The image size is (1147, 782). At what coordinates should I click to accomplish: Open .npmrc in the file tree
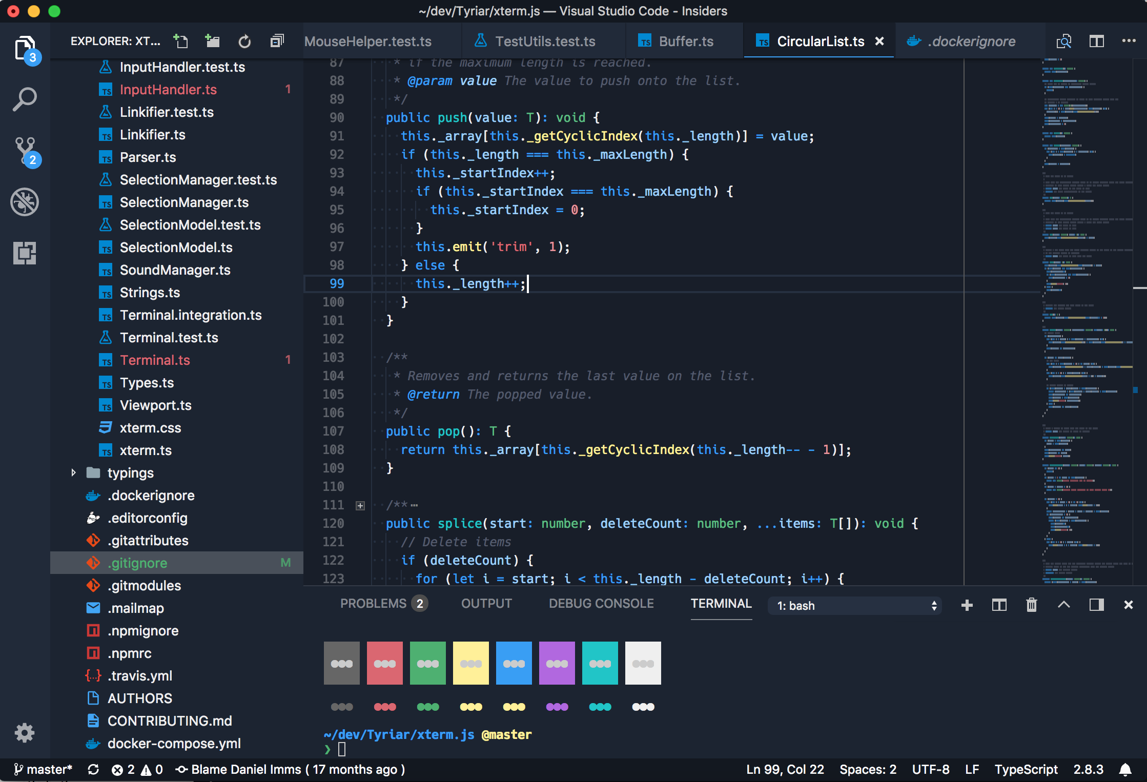[177, 653]
